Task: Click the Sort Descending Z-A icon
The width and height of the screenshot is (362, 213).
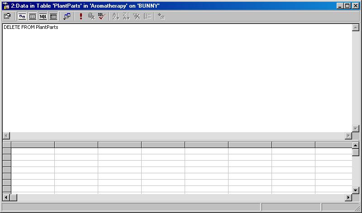Action: pos(126,16)
